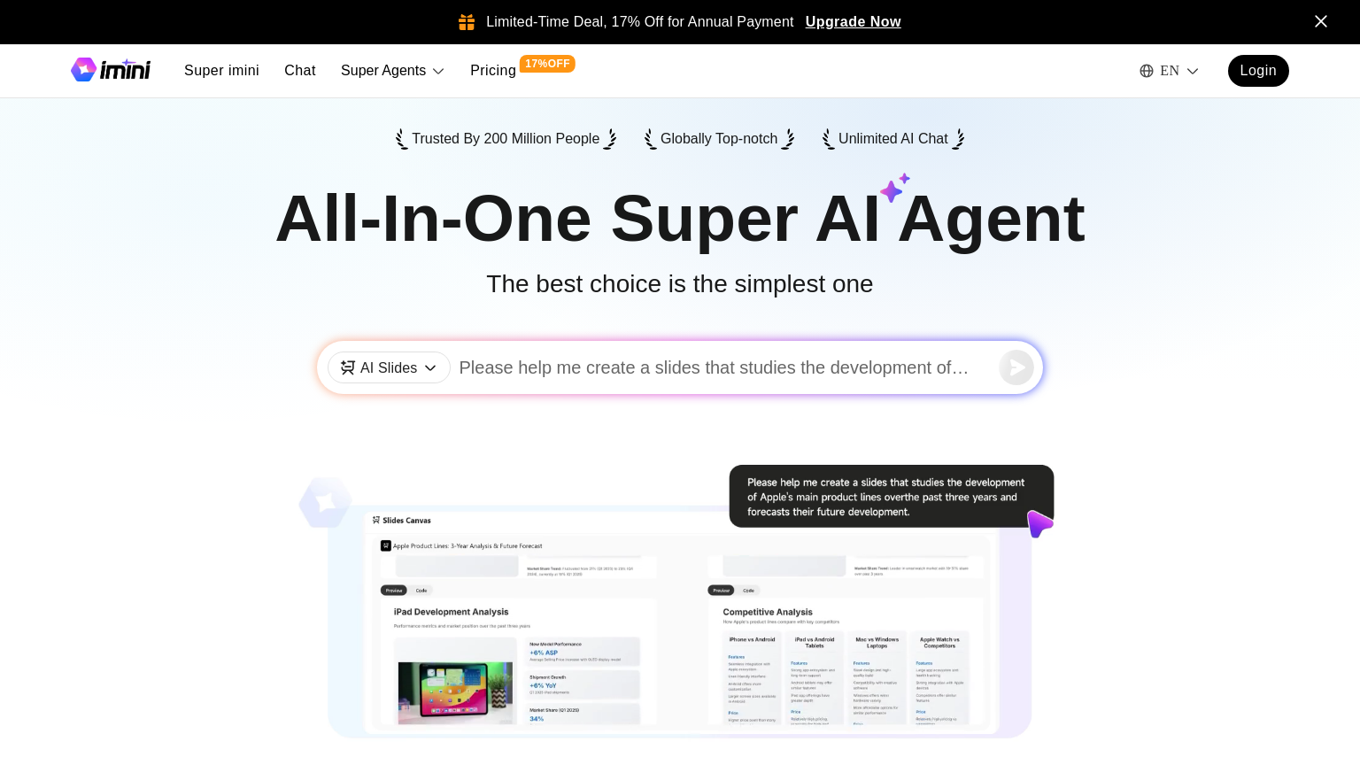Click the purple cursor arrow icon
The image size is (1360, 765).
pos(1039,523)
